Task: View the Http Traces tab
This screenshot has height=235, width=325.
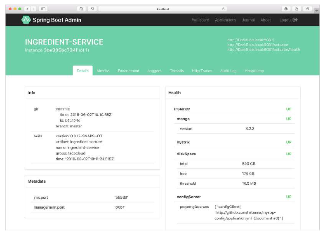Action: point(202,70)
